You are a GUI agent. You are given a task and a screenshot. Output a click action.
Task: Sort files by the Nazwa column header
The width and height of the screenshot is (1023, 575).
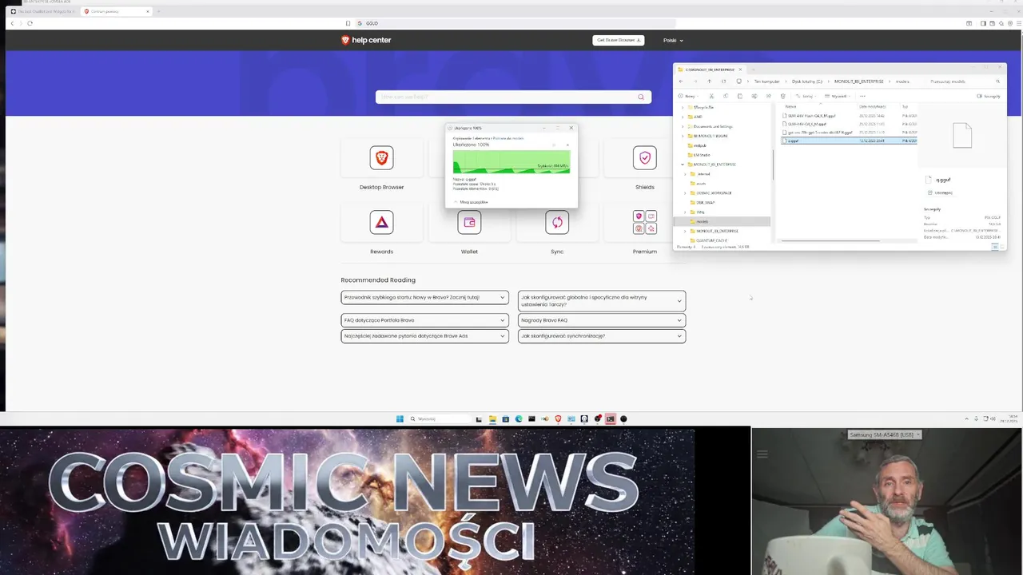click(790, 106)
